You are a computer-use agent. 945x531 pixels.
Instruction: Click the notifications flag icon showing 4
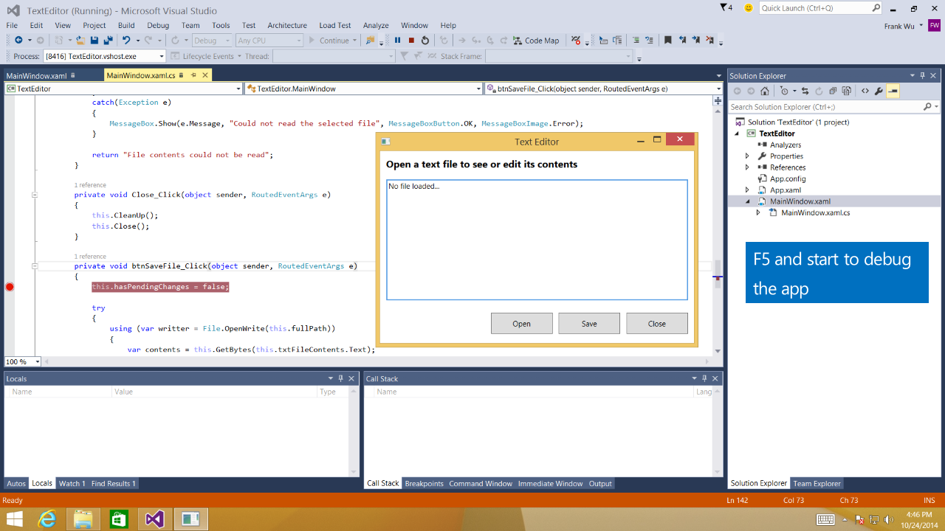(x=726, y=7)
